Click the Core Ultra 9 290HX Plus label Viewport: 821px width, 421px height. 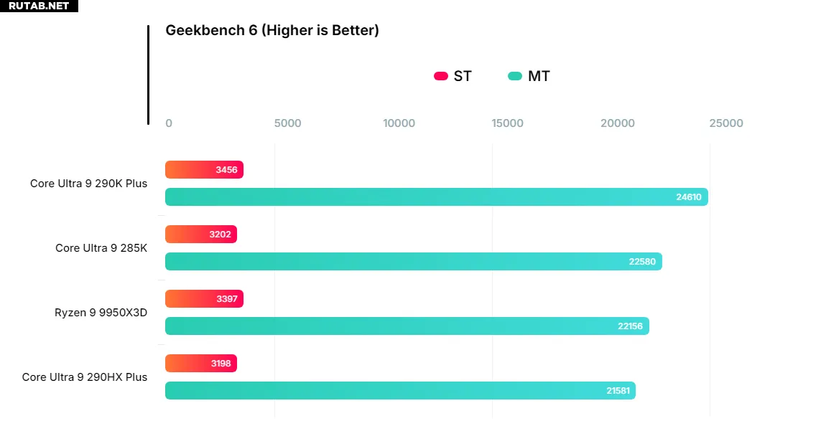point(85,377)
